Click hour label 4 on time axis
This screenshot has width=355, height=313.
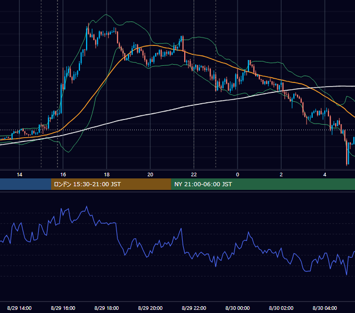pos(325,175)
